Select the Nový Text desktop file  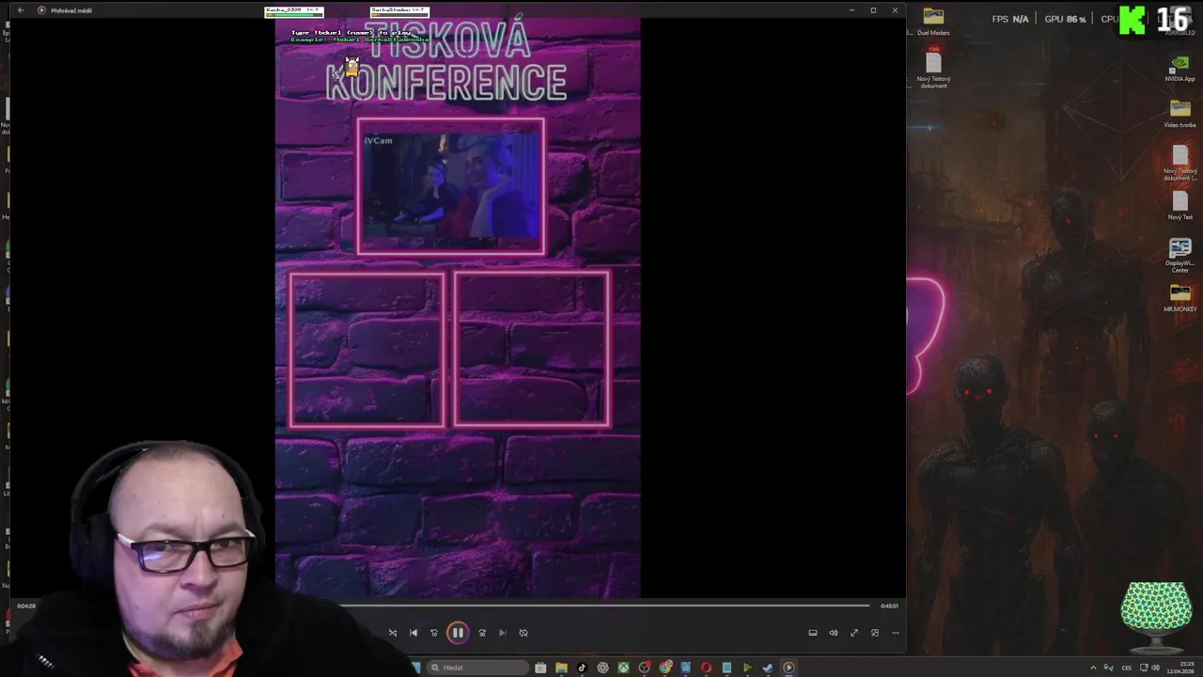click(x=1180, y=206)
